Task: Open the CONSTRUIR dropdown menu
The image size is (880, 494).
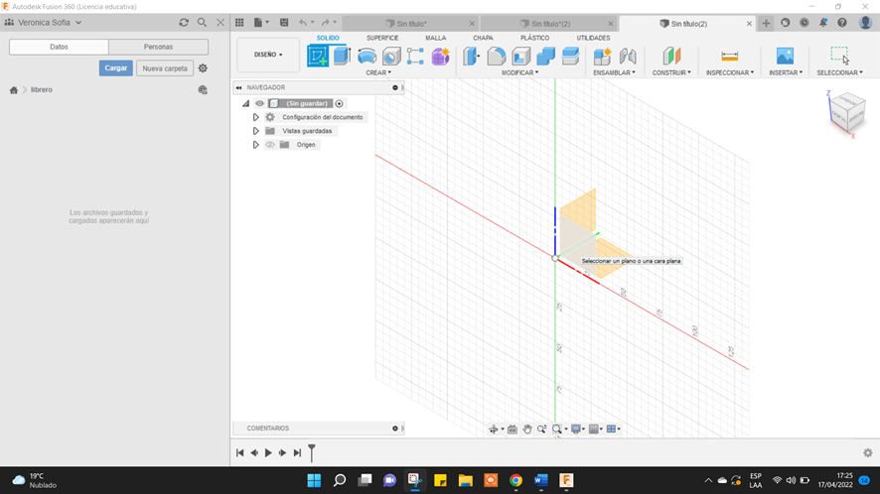Action: (671, 72)
